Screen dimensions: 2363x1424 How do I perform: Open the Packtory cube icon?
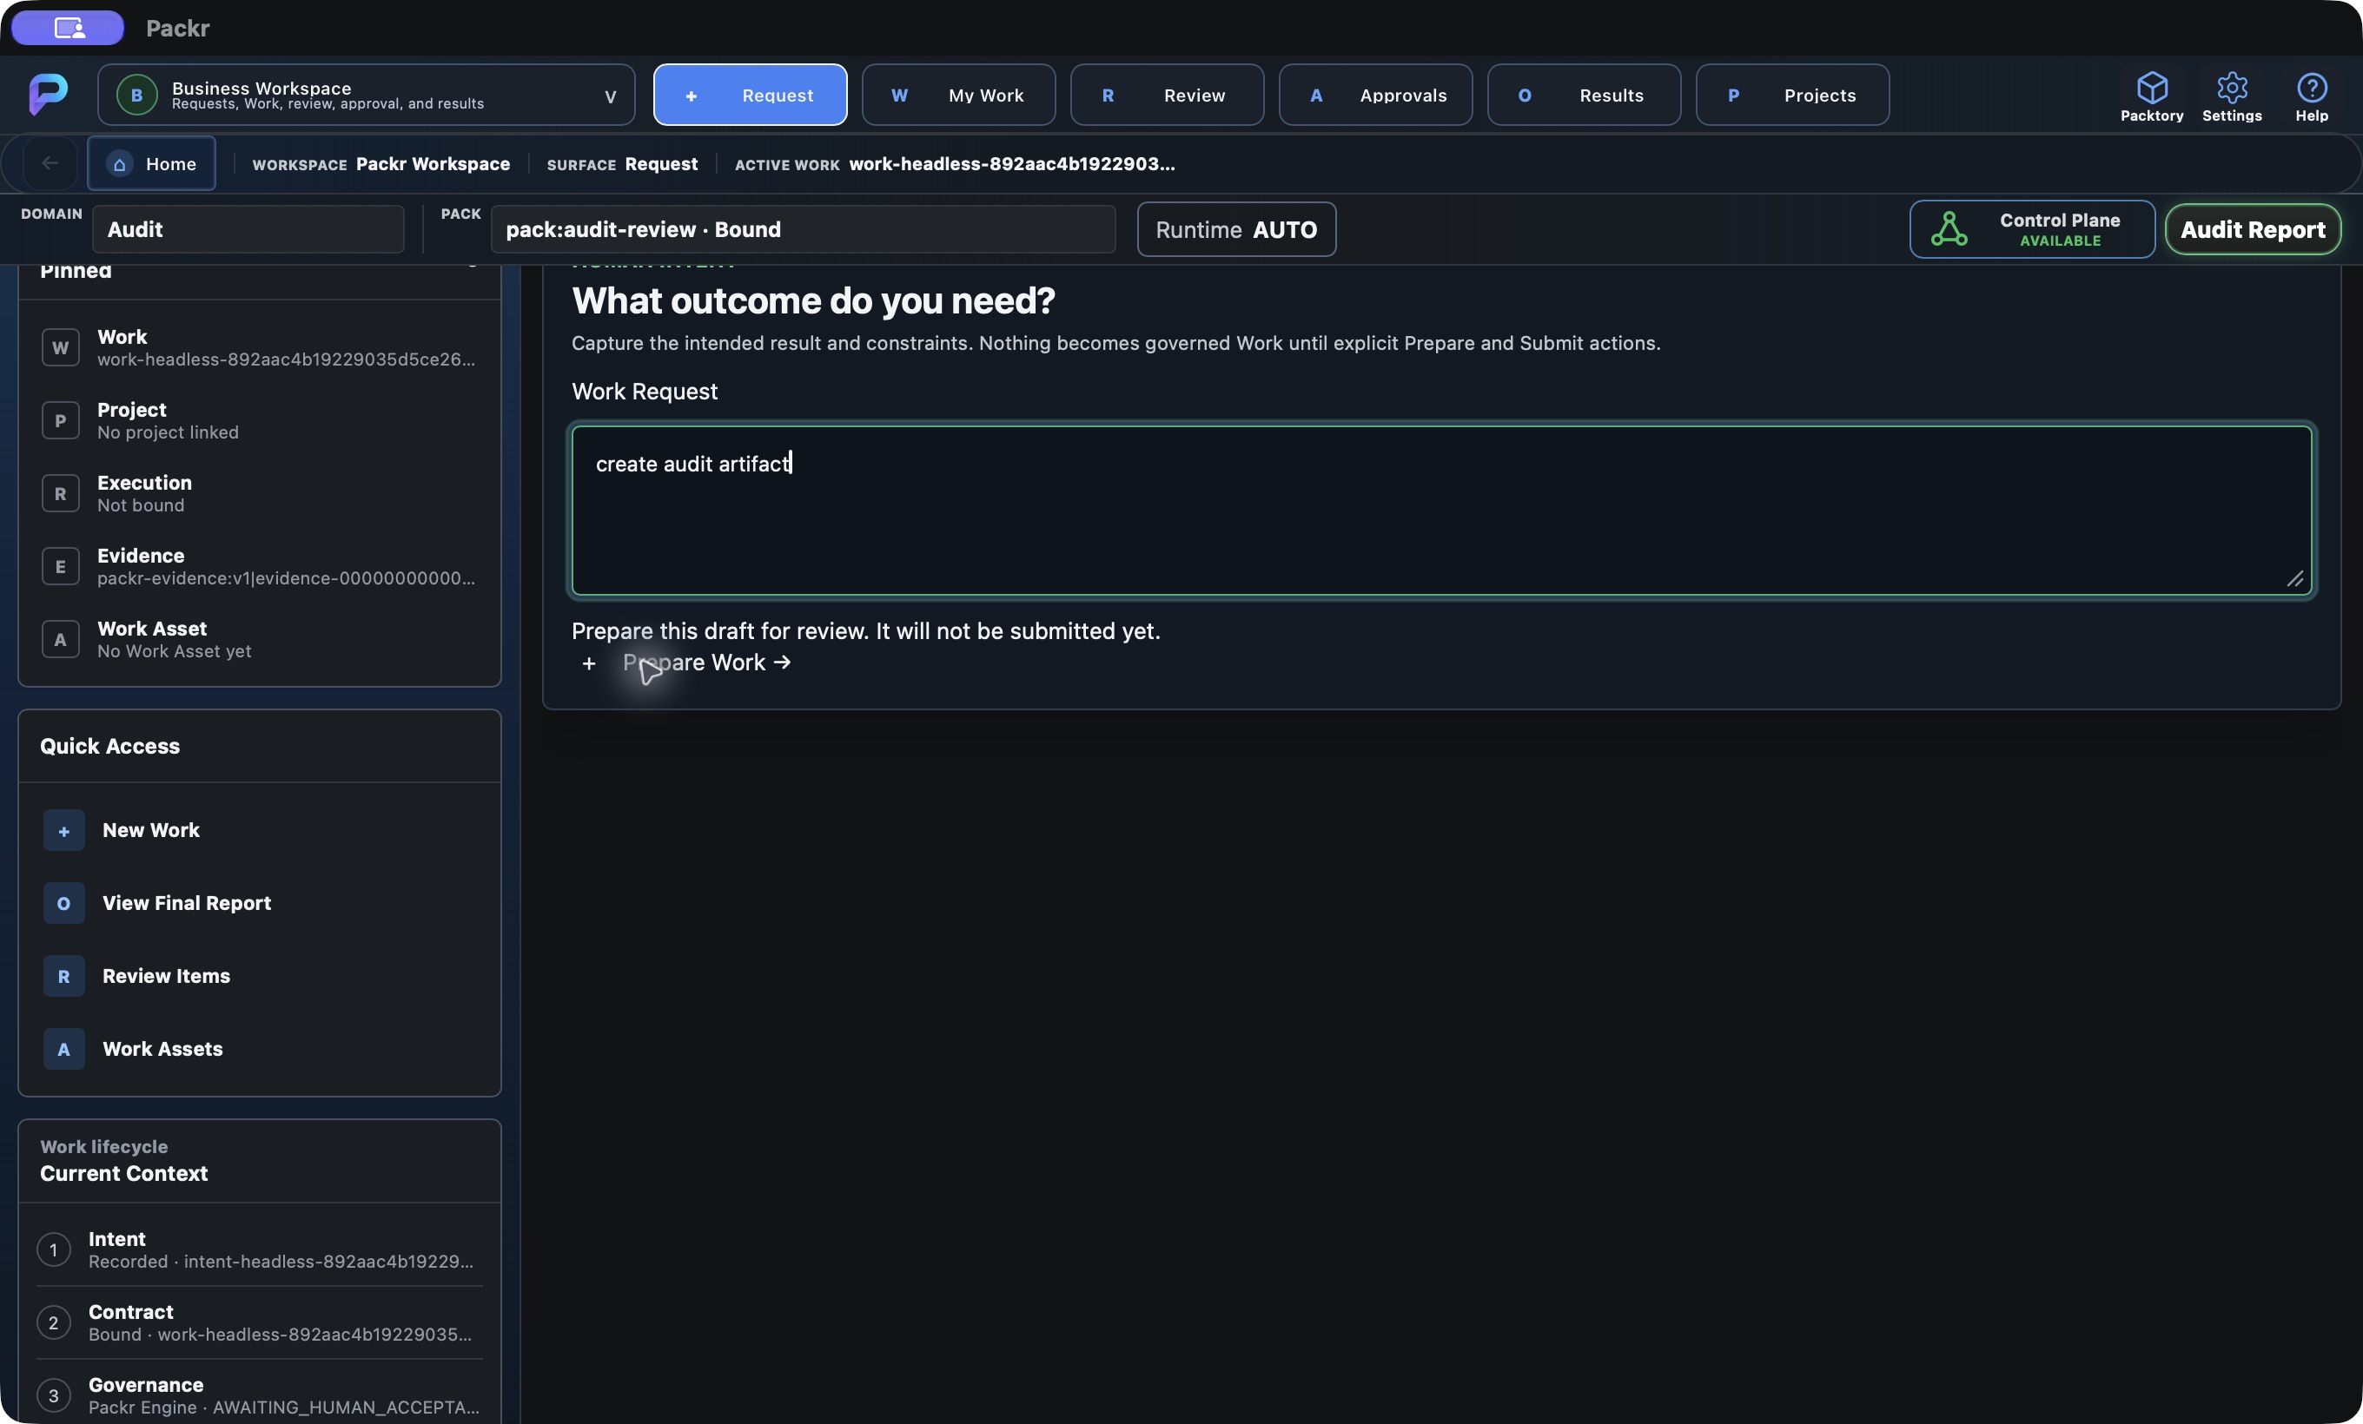click(2151, 87)
